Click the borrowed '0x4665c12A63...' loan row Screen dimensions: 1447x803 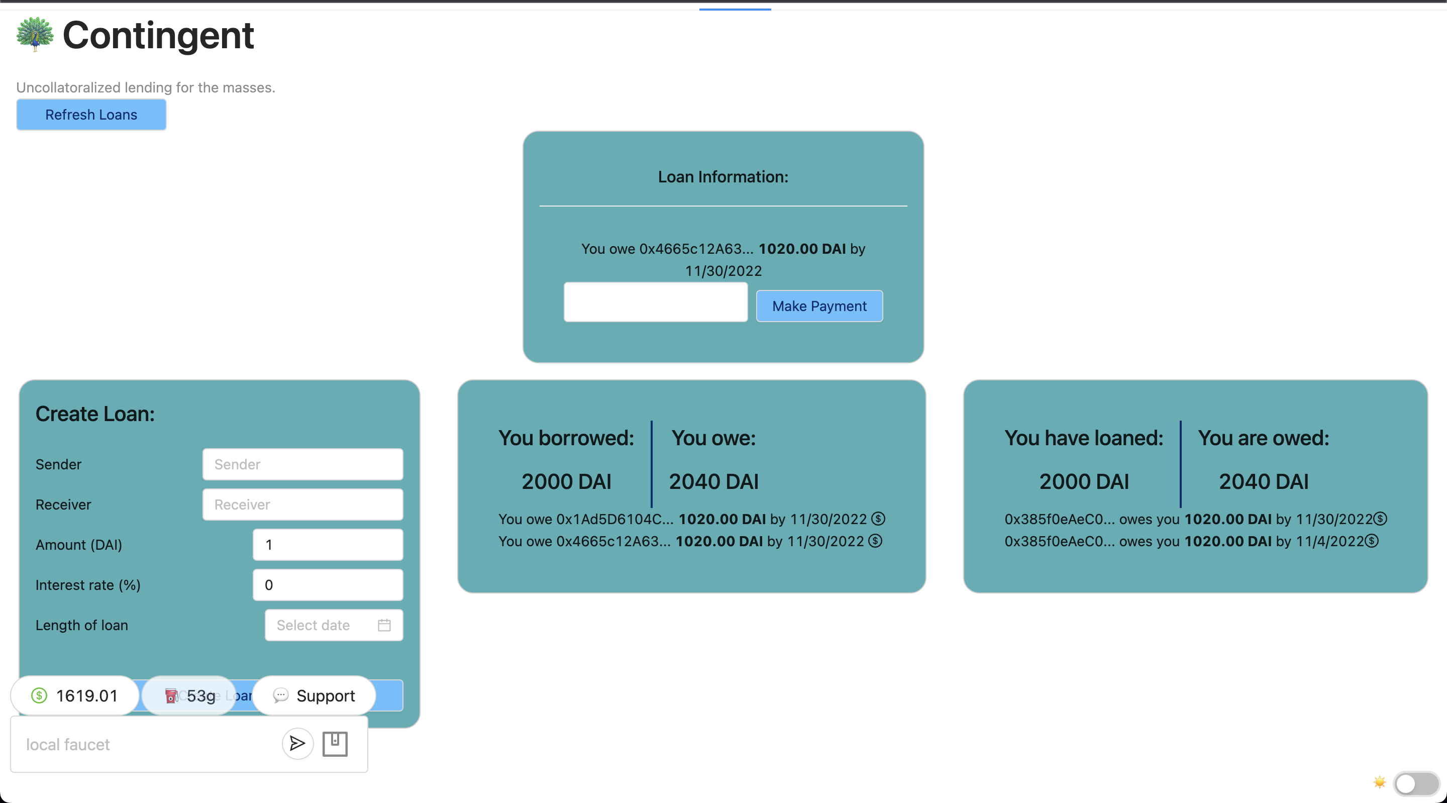(690, 541)
